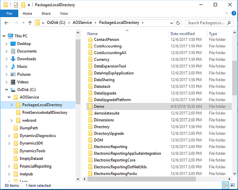Select the Downloads icon in sidebar
The width and height of the screenshot is (238, 190).
pos(13,59)
